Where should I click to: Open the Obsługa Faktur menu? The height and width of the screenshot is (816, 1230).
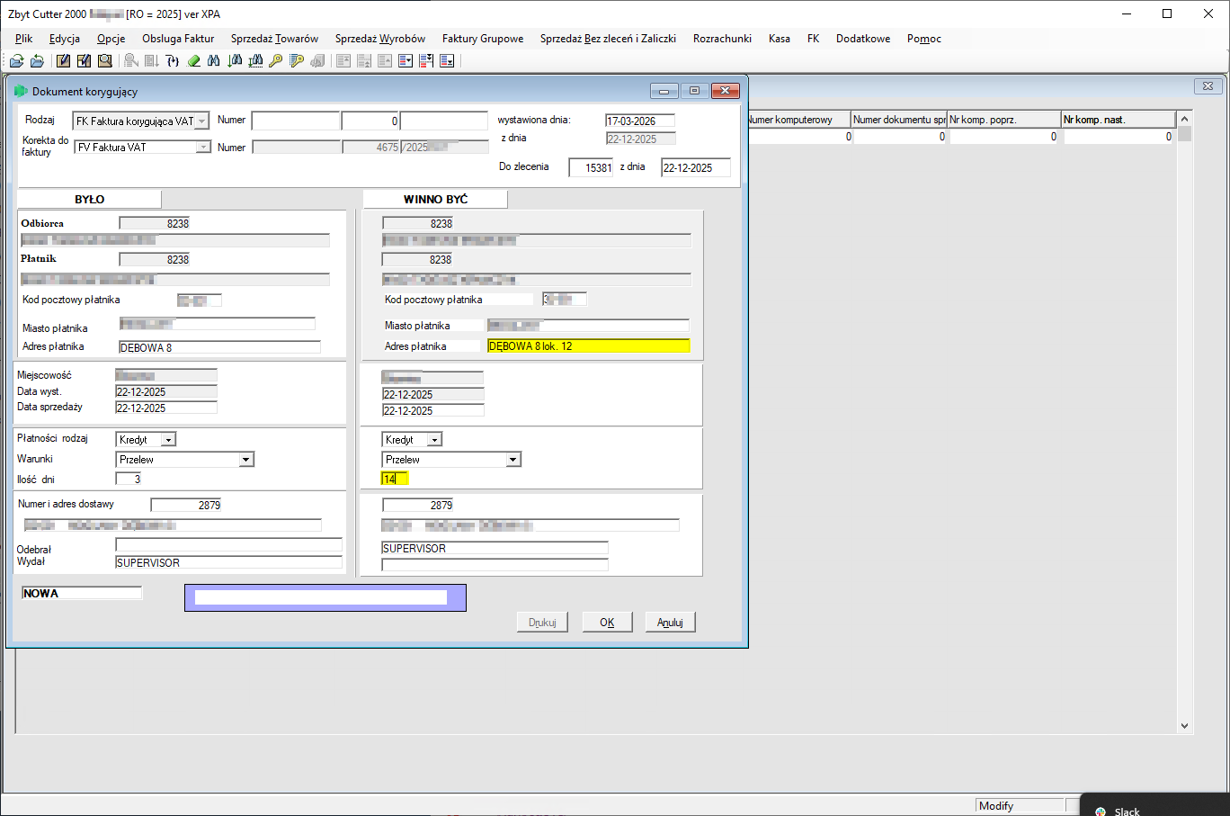pyautogui.click(x=178, y=39)
